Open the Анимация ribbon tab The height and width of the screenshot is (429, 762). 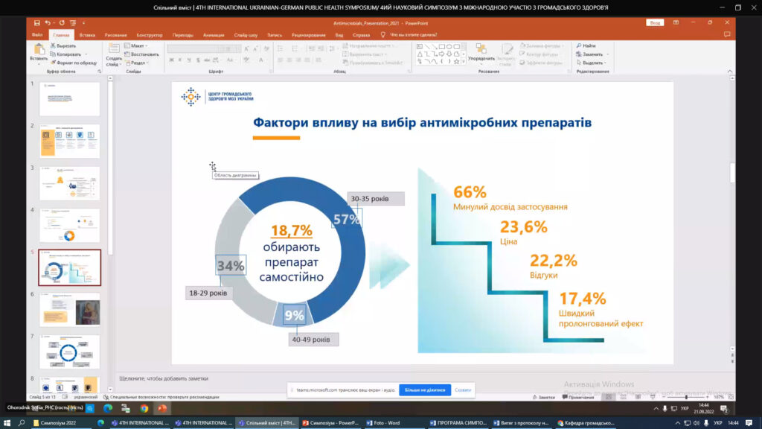point(213,35)
